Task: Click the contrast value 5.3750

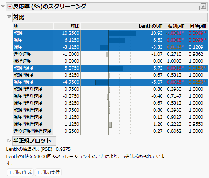Action: coord(72,68)
